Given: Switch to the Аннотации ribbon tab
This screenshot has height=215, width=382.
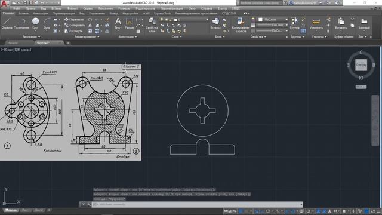Looking at the screenshot, I should pos(41,13).
